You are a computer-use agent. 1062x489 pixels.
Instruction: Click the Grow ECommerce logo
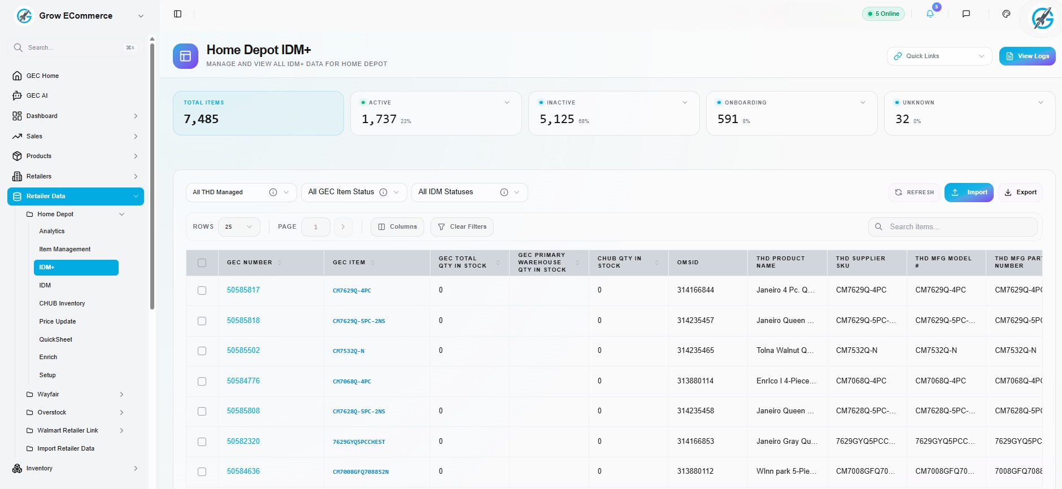(x=24, y=16)
